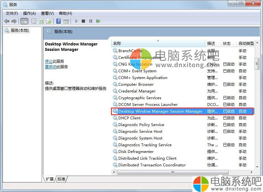
Task: Sort by the 名称 column header
Action: (x=158, y=43)
